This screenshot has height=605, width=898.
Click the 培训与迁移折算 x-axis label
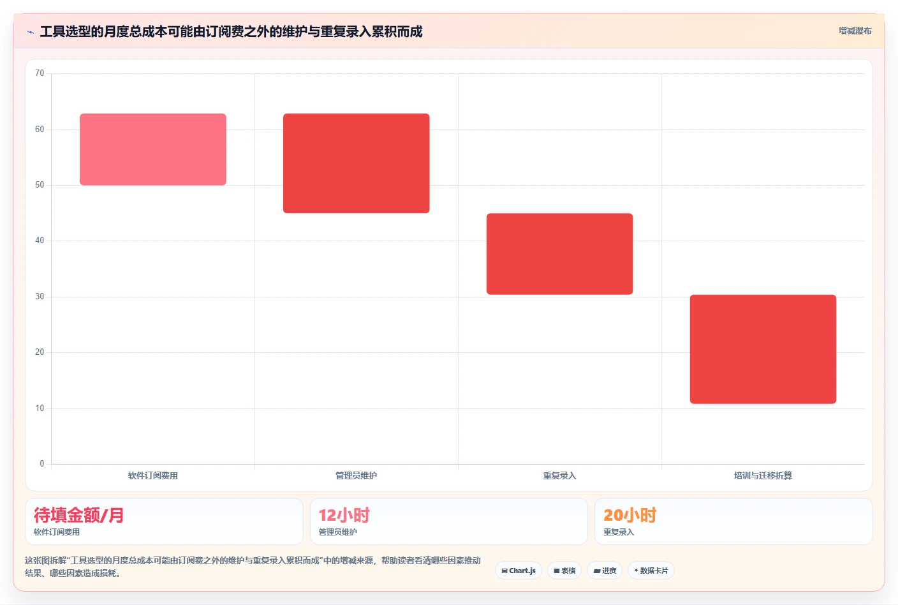(x=763, y=475)
